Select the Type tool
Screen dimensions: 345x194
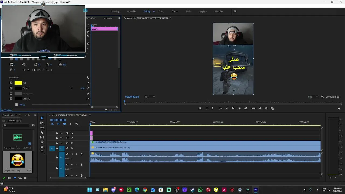pyautogui.click(x=42, y=152)
